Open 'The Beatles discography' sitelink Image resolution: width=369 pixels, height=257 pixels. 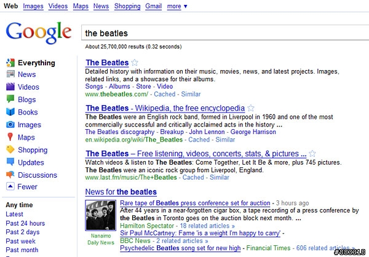point(120,132)
